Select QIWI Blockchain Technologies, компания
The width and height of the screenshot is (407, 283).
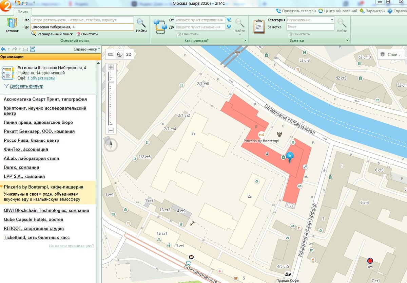[46, 210]
